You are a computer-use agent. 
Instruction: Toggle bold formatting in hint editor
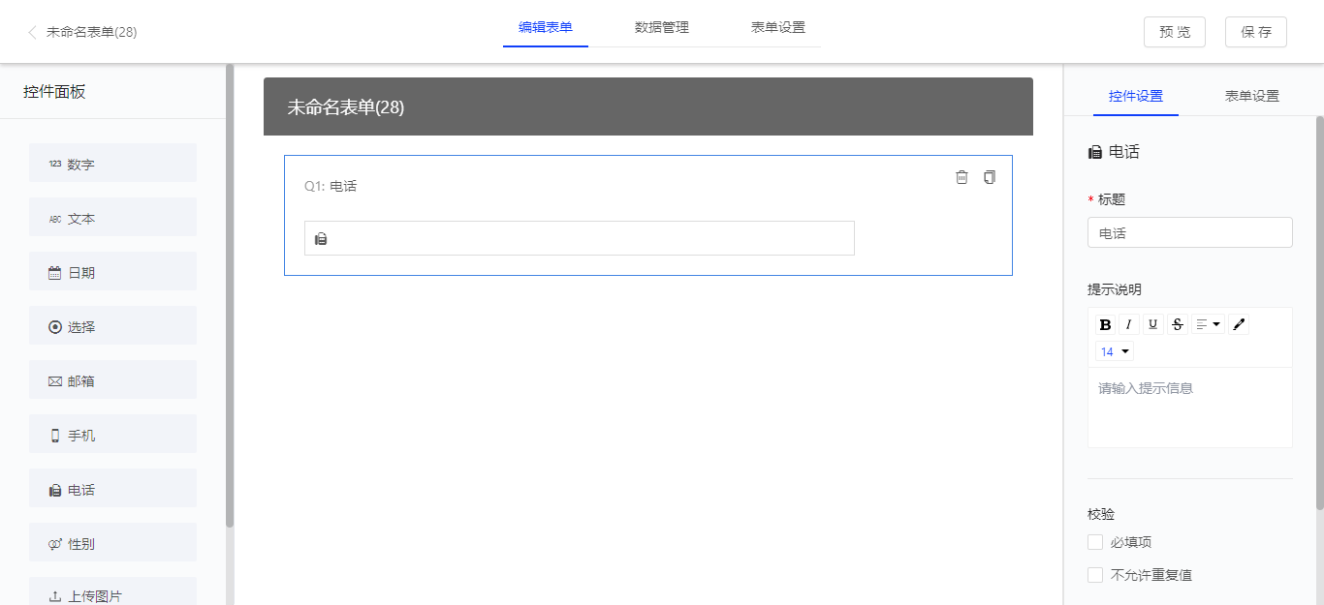[1105, 325]
